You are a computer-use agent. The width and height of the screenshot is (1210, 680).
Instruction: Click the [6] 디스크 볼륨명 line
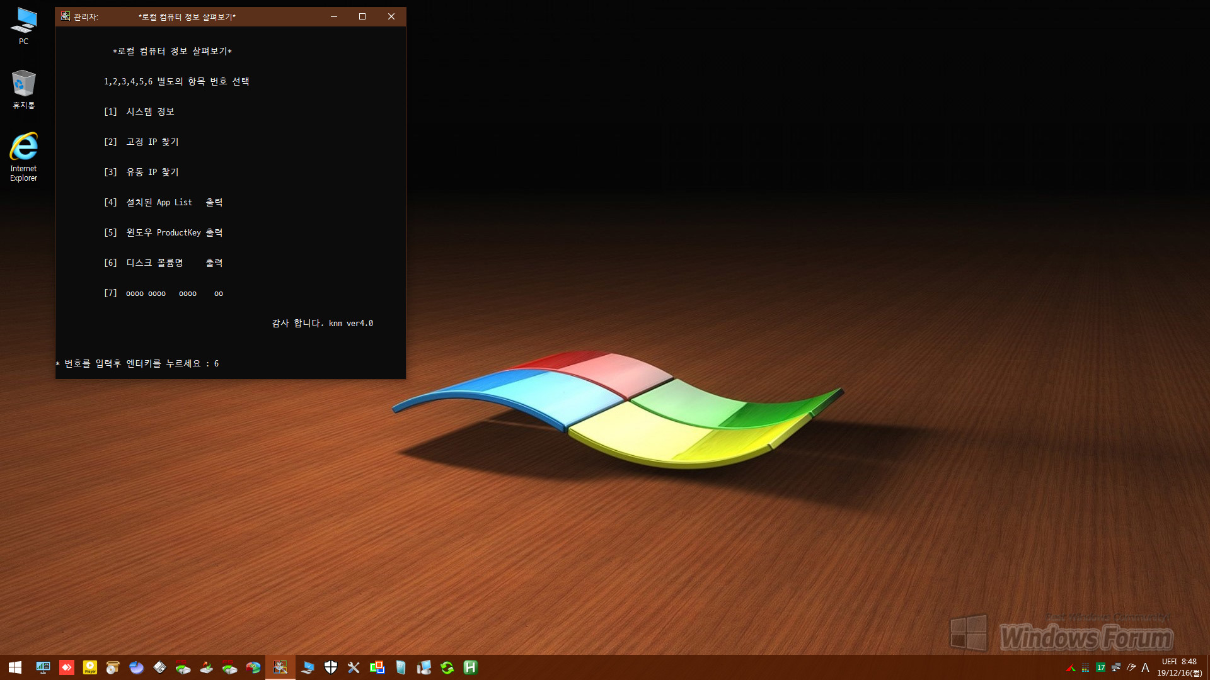click(x=163, y=263)
